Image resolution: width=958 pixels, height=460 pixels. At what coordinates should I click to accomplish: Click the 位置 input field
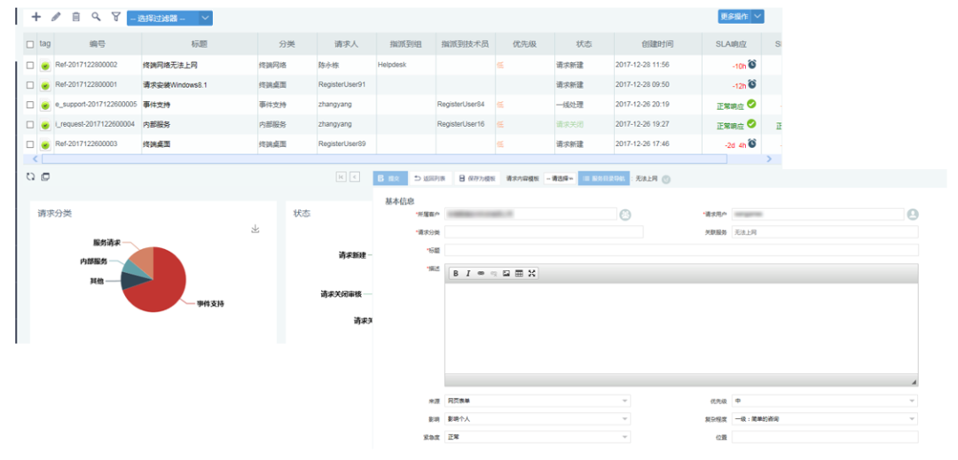(x=825, y=437)
